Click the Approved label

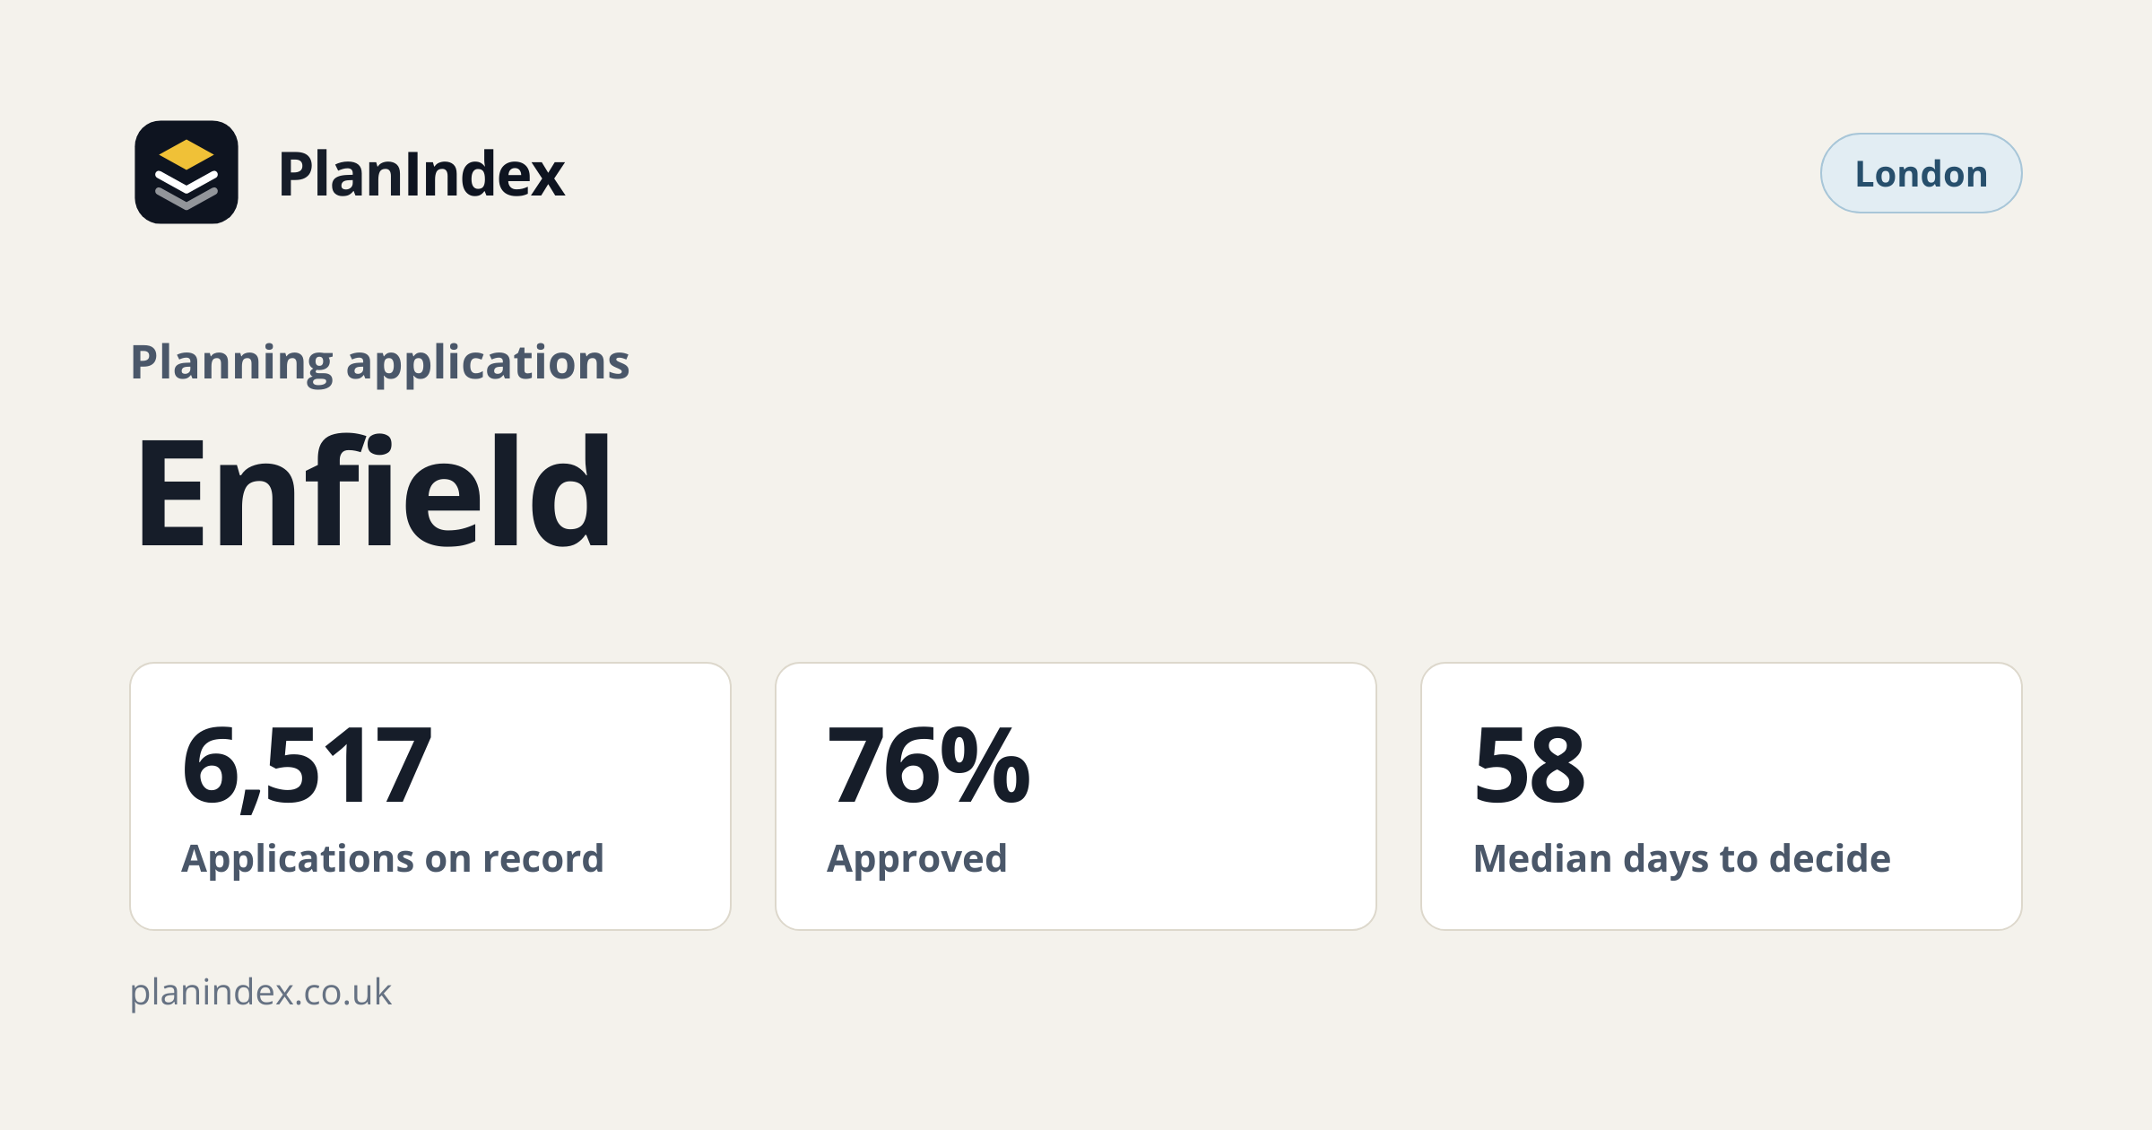[917, 859]
